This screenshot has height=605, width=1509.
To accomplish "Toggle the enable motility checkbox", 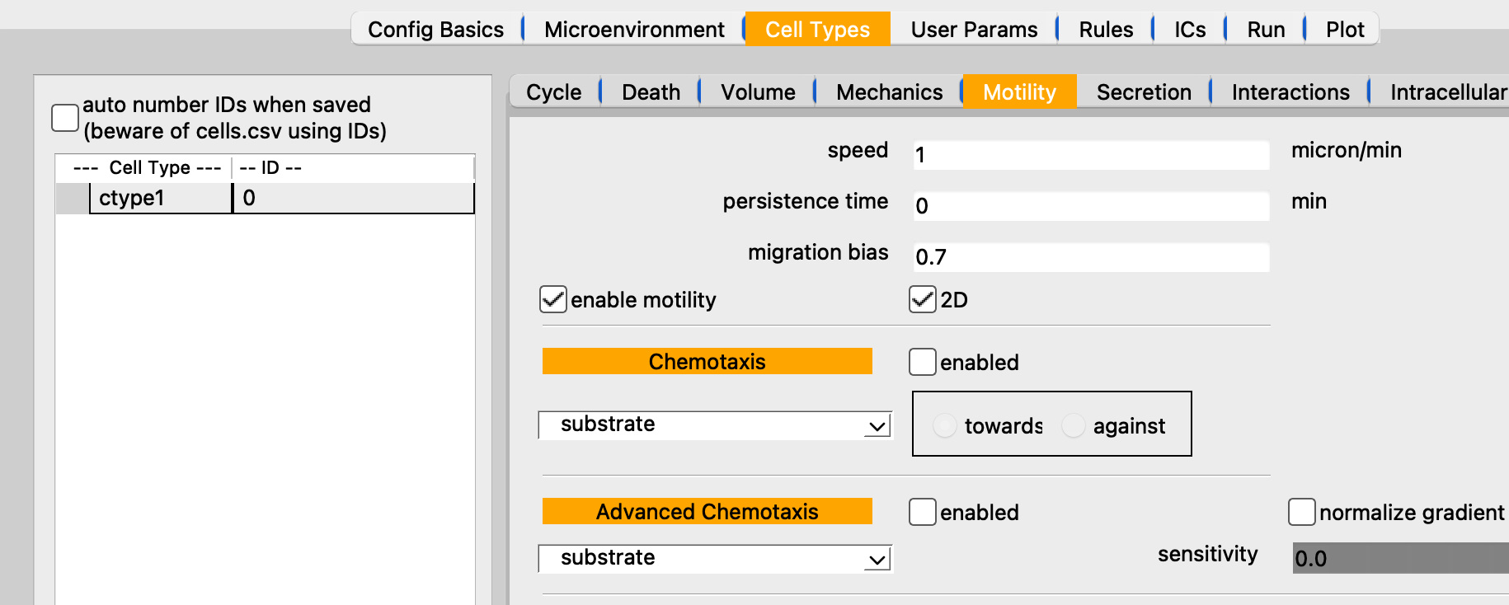I will pyautogui.click(x=553, y=300).
